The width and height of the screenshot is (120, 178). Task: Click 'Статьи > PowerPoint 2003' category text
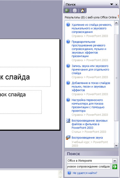[x=89, y=132]
